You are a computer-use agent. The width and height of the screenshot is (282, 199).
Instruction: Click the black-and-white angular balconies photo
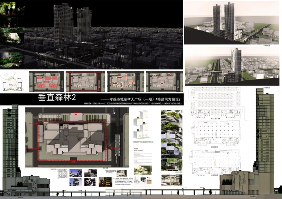pos(91,182)
